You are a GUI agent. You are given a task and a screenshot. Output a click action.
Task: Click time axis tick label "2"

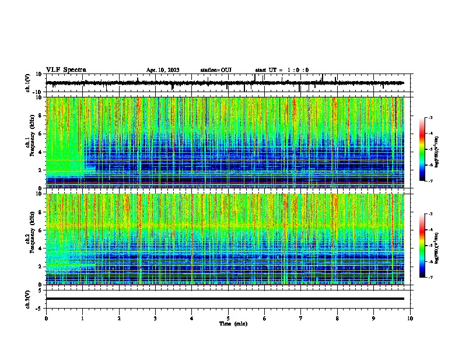click(x=119, y=318)
